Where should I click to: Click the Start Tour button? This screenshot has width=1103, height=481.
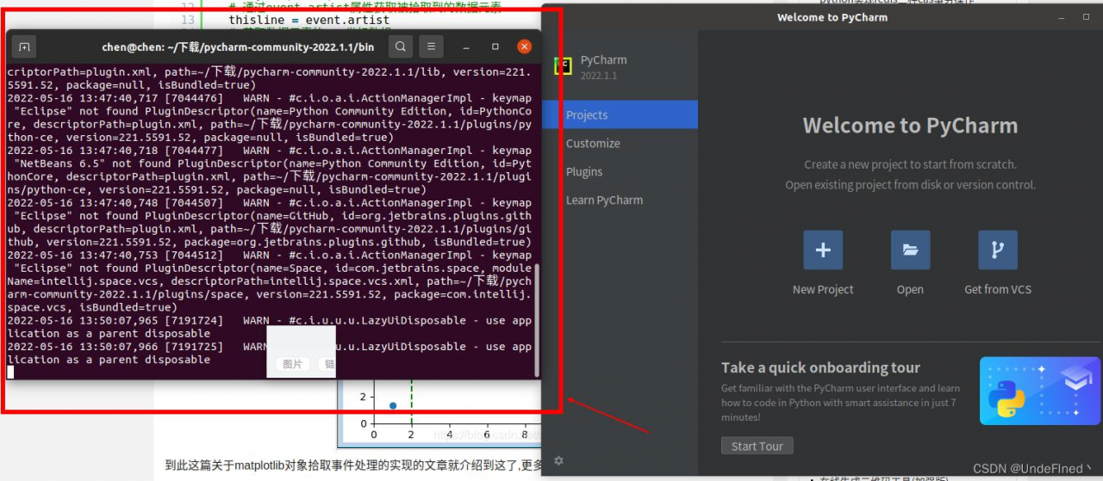[x=757, y=446]
